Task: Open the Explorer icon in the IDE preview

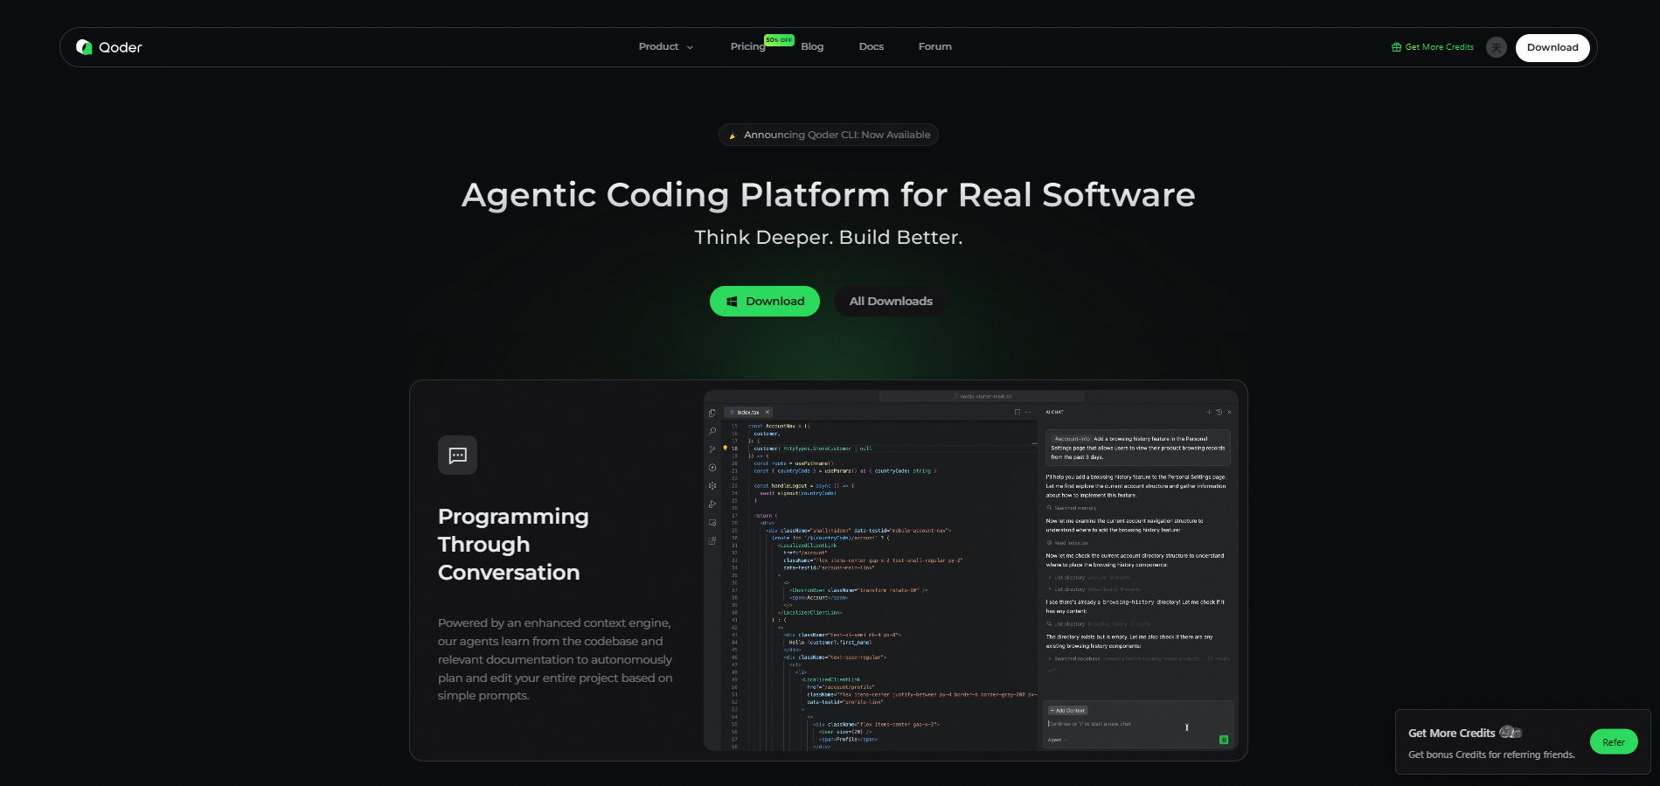Action: pyautogui.click(x=712, y=413)
